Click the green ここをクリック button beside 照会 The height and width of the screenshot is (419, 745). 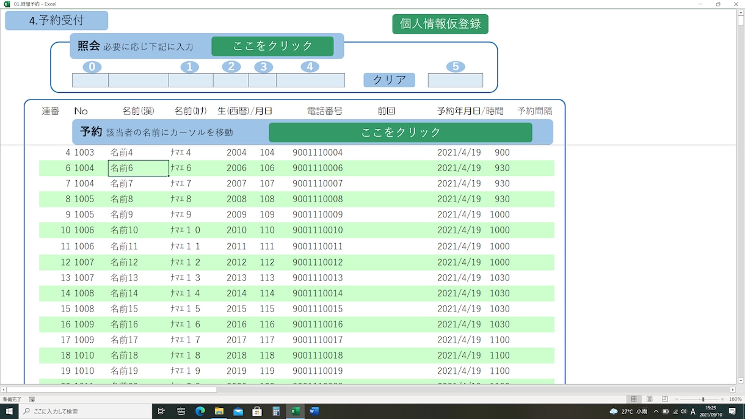click(272, 46)
